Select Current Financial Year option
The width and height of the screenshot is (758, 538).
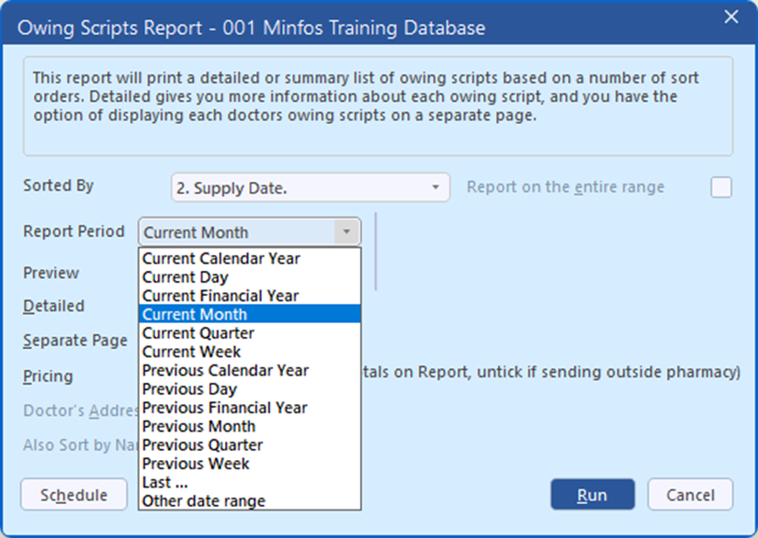221,296
